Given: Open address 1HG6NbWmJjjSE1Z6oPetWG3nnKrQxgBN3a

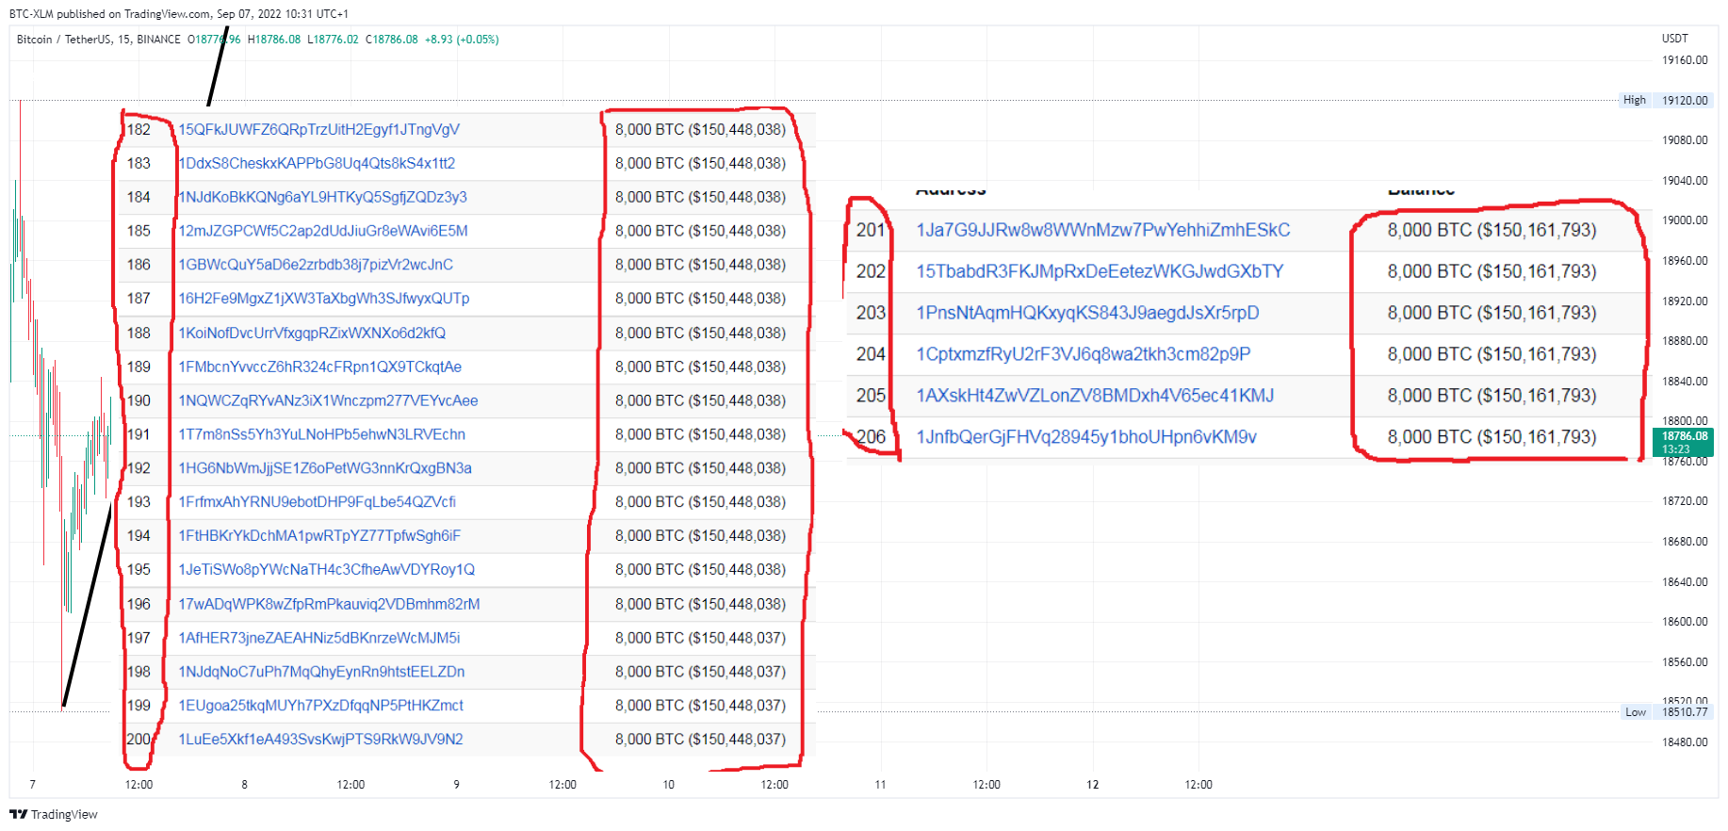Looking at the screenshot, I should 325,468.
